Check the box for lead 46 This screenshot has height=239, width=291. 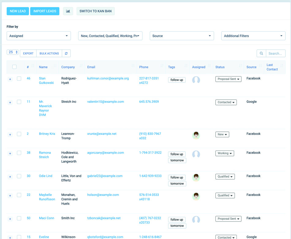coord(19,79)
